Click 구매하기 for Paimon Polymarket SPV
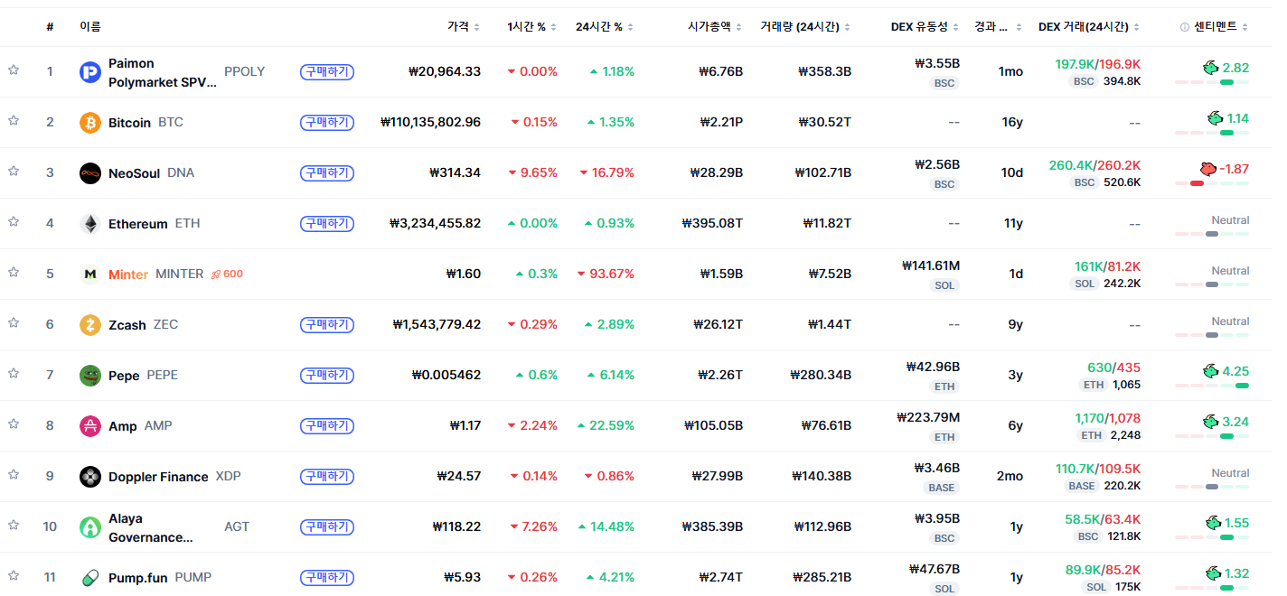 click(x=326, y=71)
